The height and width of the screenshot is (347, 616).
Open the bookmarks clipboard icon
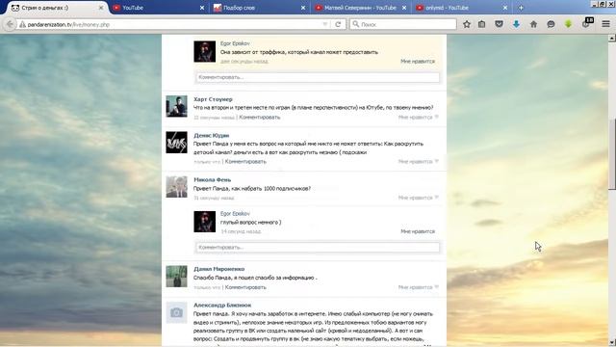481,24
